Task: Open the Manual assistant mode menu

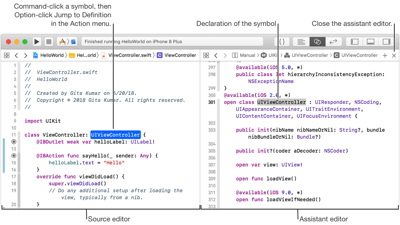Action: [244, 55]
